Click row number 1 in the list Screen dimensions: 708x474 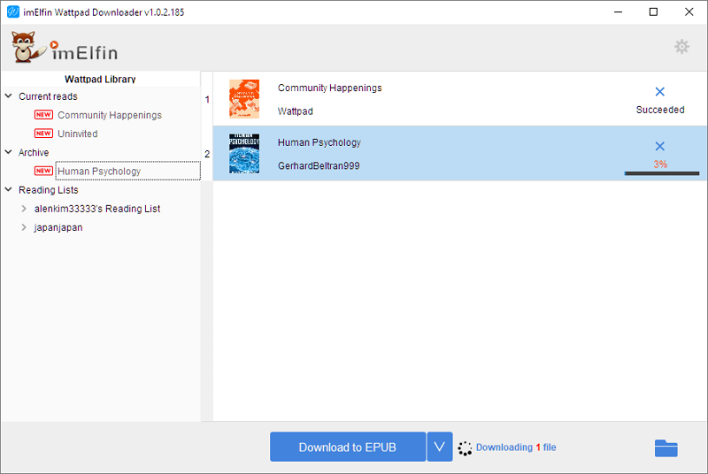[207, 99]
